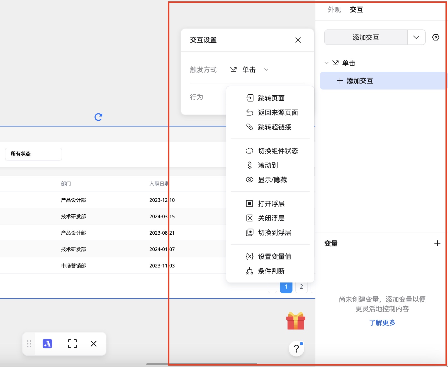Select 条件判断 action
Viewport: 448px width, 367px height.
pyautogui.click(x=270, y=271)
